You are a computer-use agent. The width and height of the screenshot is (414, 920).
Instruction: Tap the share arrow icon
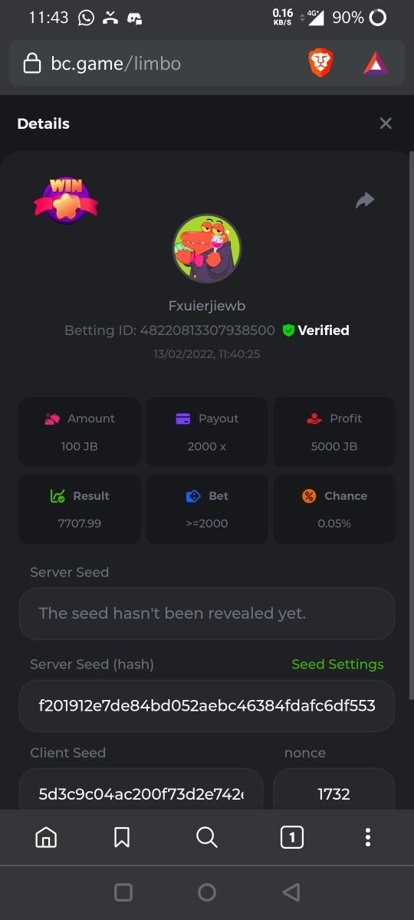(365, 201)
